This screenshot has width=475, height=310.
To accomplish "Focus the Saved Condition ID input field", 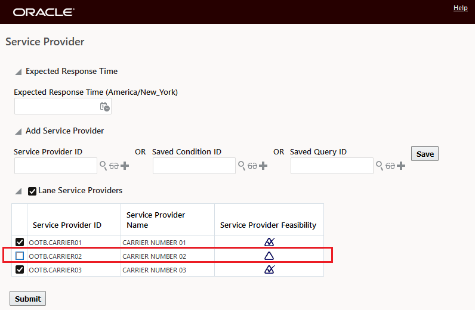I will (194, 166).
